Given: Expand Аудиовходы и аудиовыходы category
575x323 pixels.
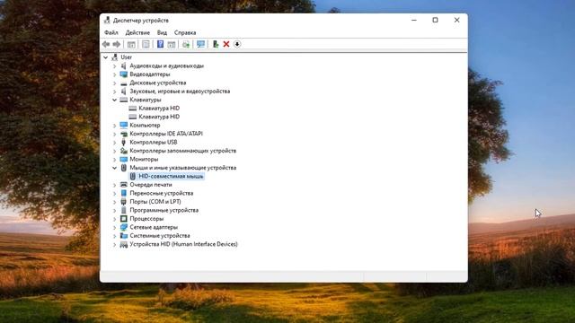Looking at the screenshot, I should [x=114, y=65].
